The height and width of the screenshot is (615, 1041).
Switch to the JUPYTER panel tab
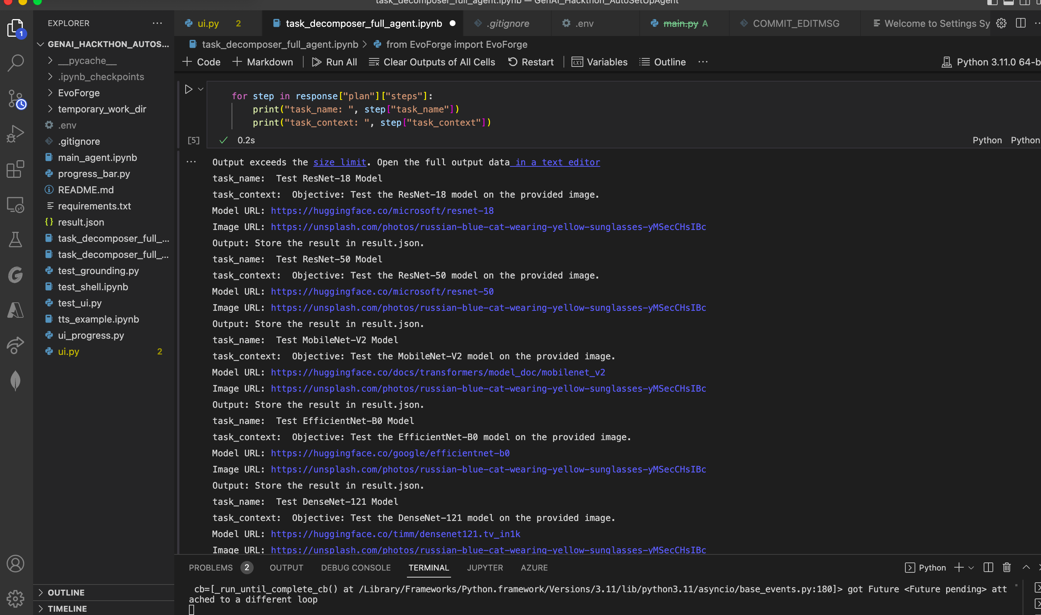click(x=484, y=567)
